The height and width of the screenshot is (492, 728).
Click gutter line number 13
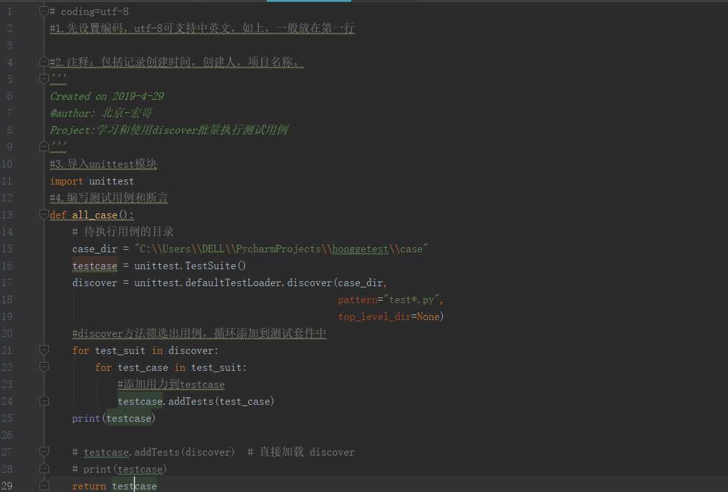point(7,215)
